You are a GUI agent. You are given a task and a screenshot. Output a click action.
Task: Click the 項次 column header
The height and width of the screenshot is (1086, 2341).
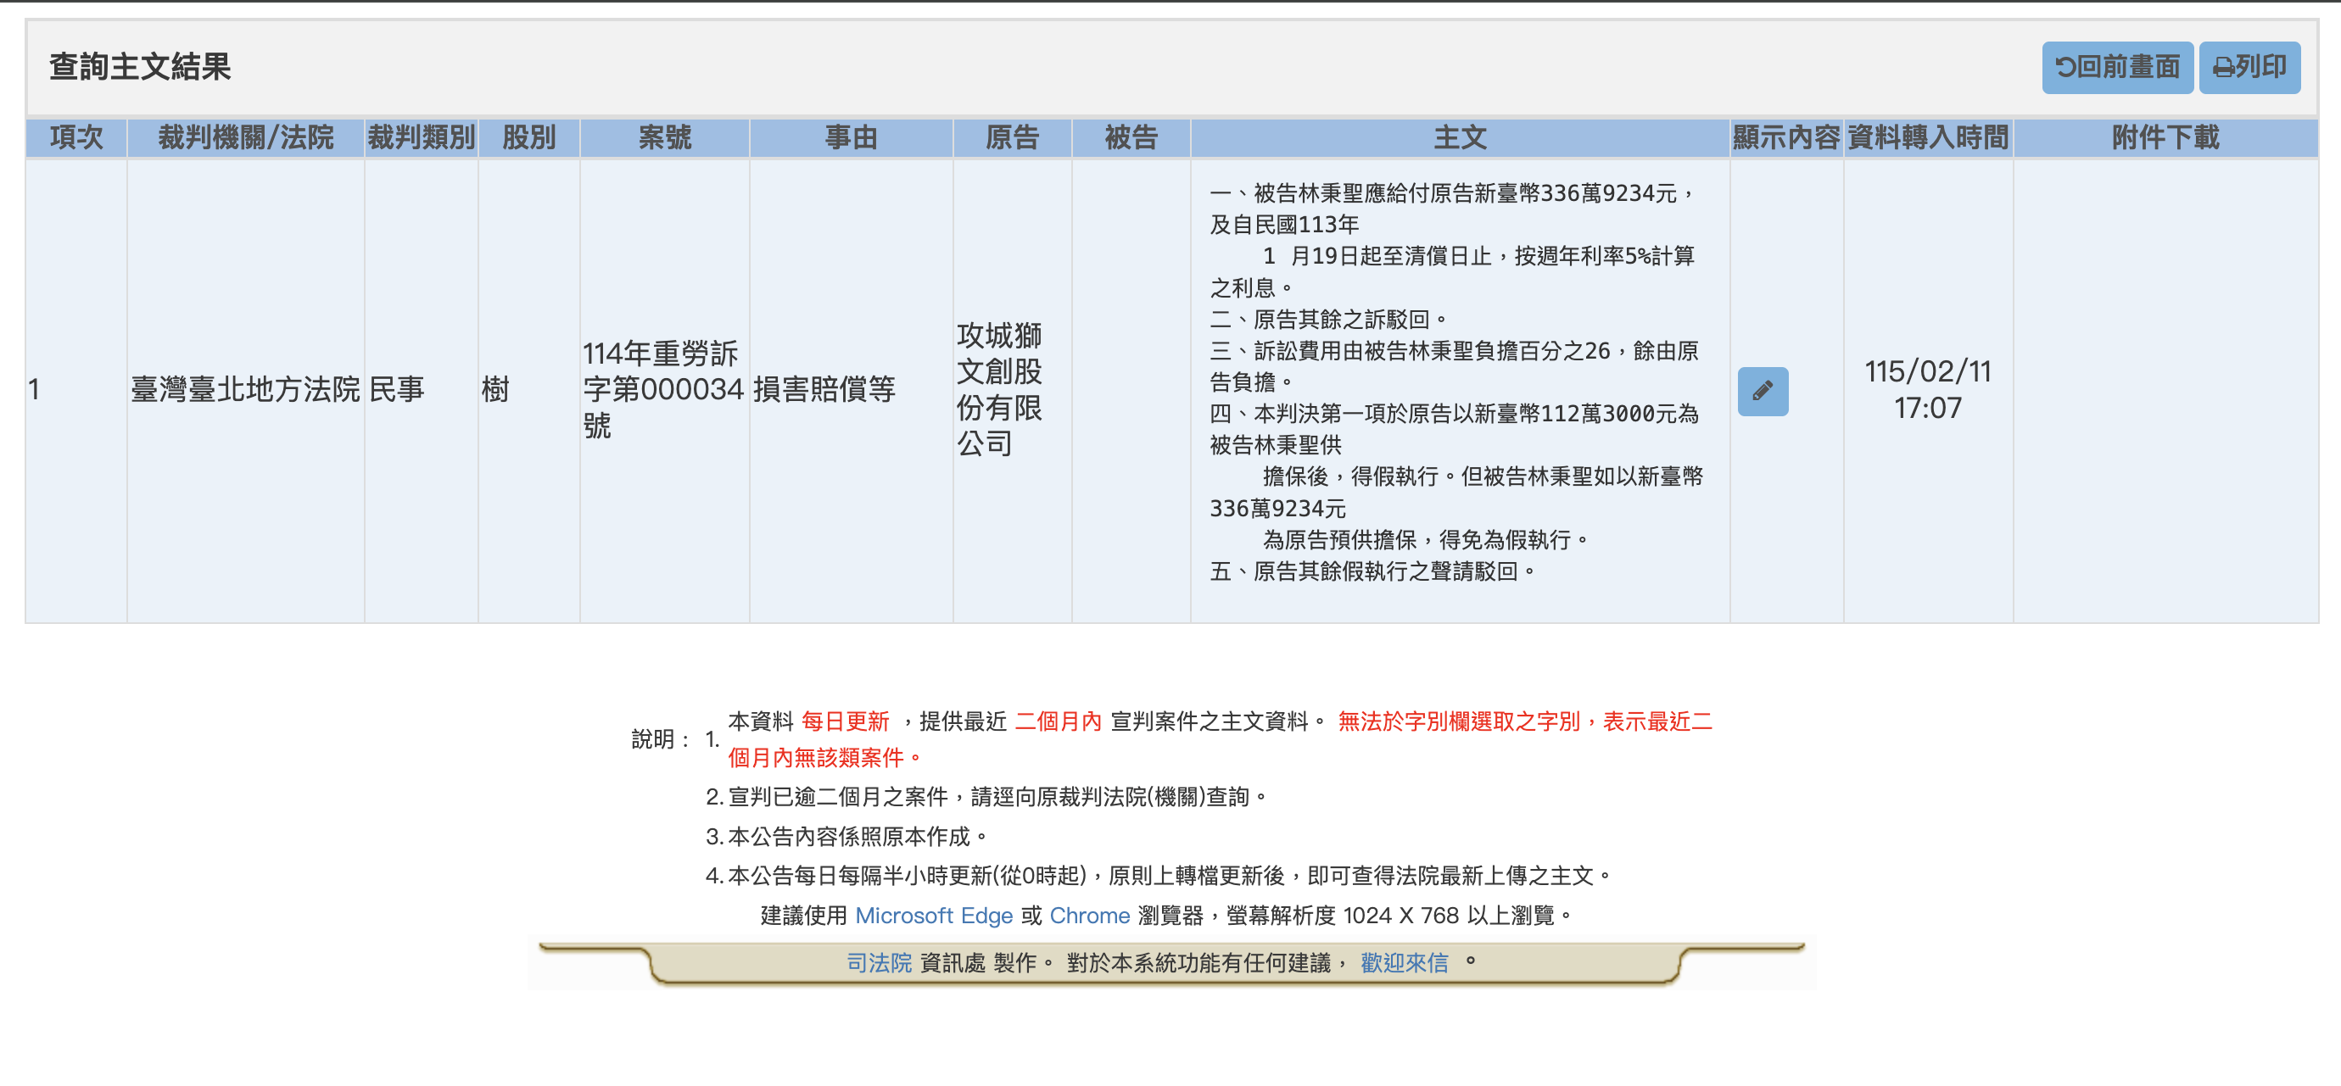tap(76, 138)
